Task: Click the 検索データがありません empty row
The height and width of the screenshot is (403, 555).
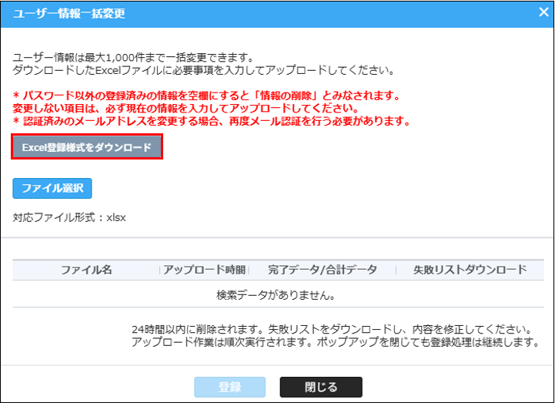Action: tap(277, 294)
